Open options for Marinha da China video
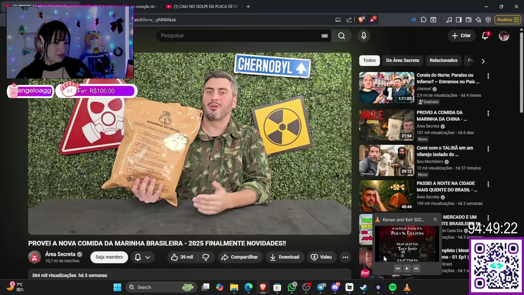The image size is (524, 295). tap(488, 113)
